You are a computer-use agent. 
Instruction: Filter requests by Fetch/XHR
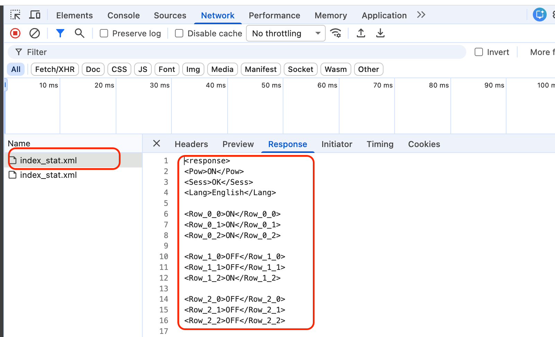point(55,69)
